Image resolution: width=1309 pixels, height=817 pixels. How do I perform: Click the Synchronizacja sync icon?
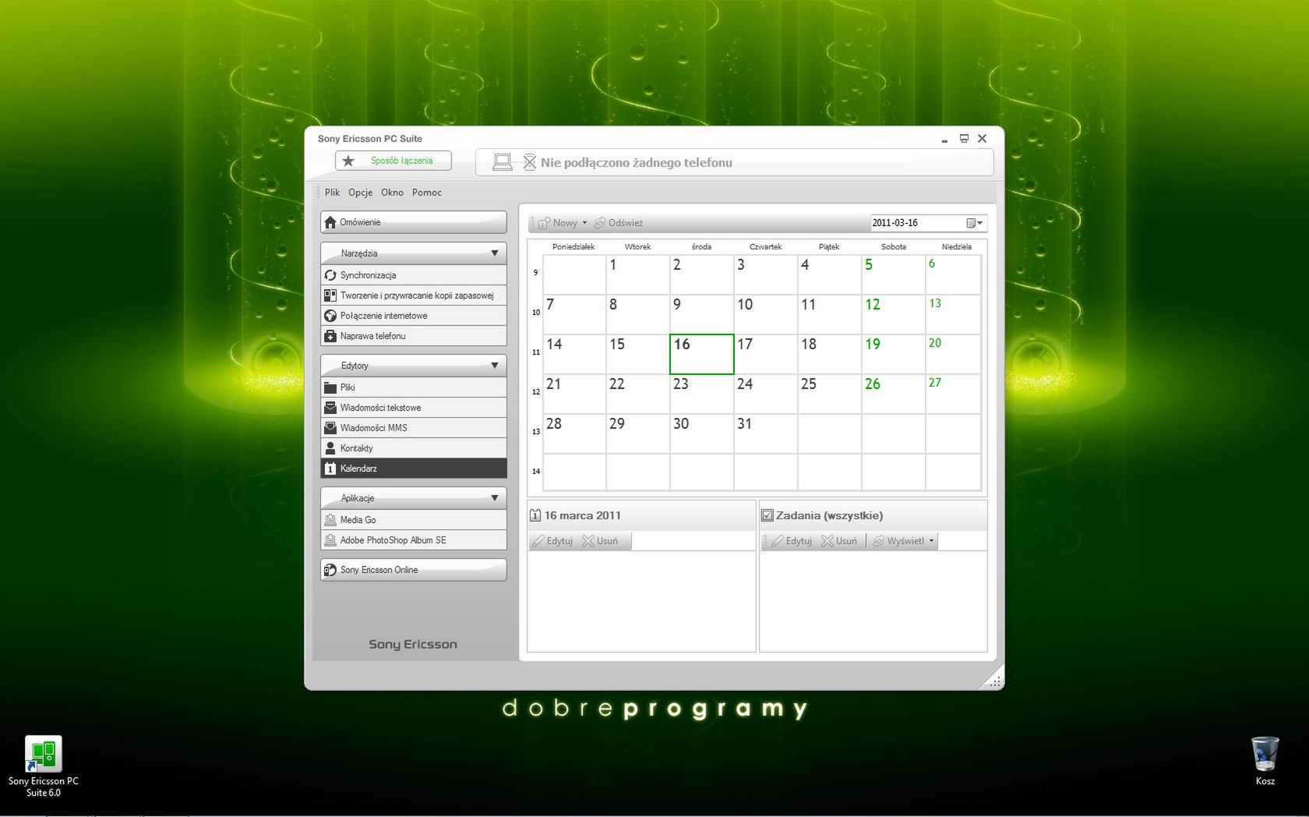pos(330,275)
